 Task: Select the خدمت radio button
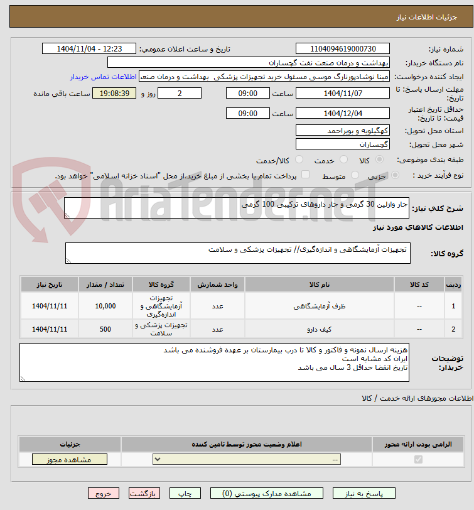coord(343,160)
